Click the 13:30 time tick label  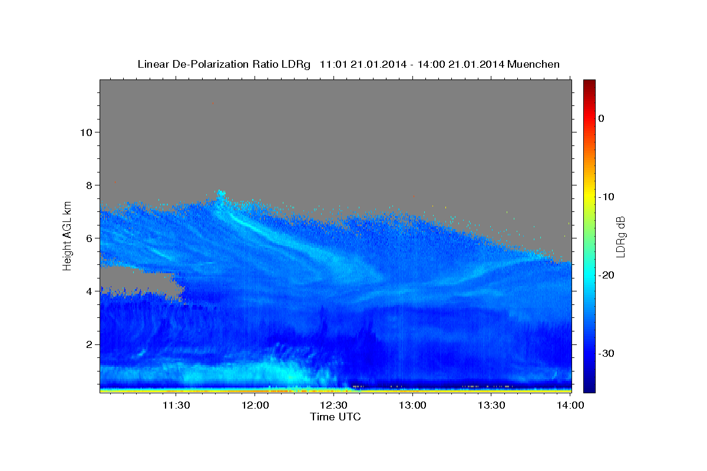(x=492, y=405)
